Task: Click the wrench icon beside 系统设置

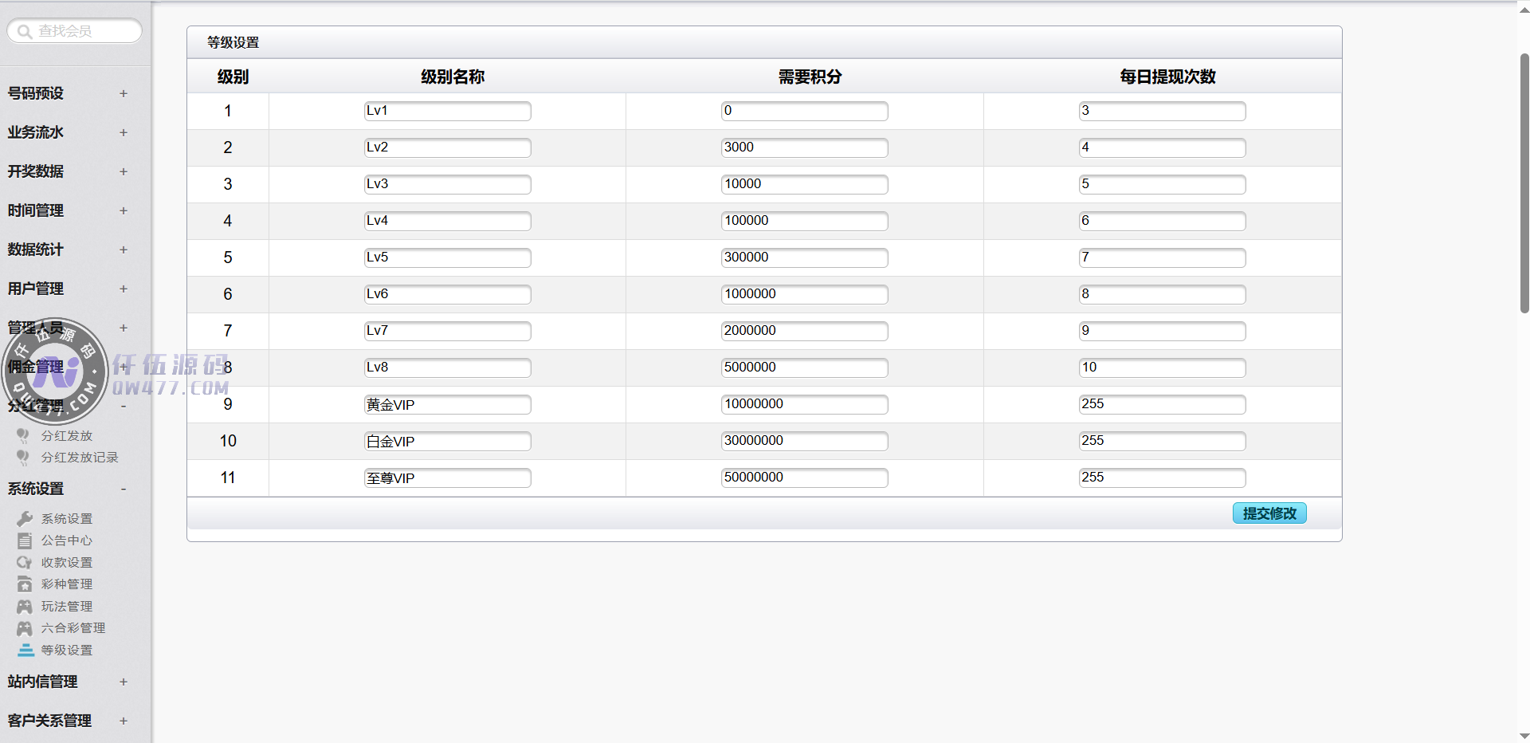Action: [x=25, y=519]
